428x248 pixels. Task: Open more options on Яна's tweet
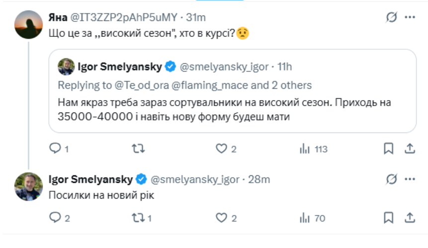[410, 17]
